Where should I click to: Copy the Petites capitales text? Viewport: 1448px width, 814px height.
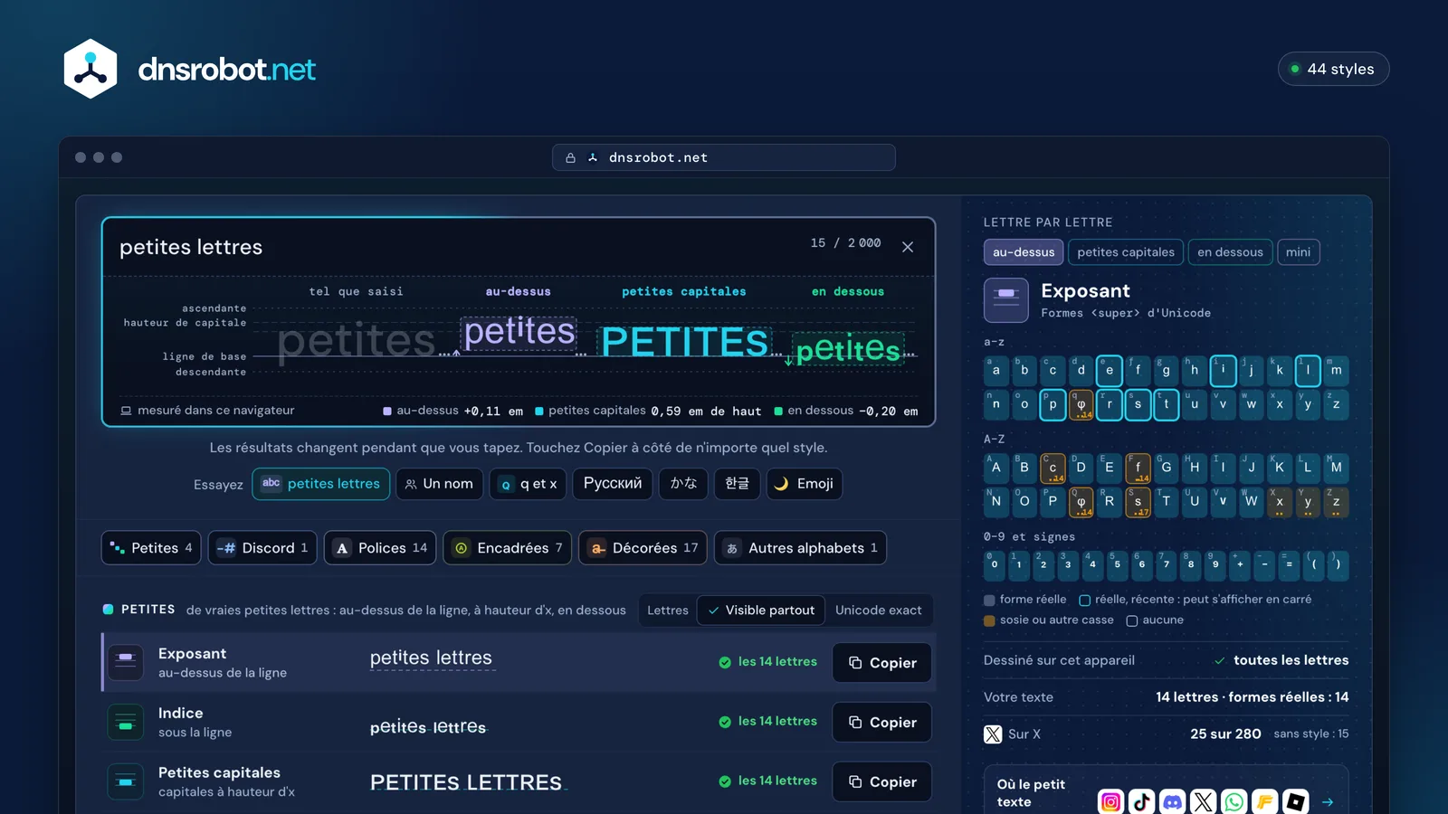click(881, 781)
